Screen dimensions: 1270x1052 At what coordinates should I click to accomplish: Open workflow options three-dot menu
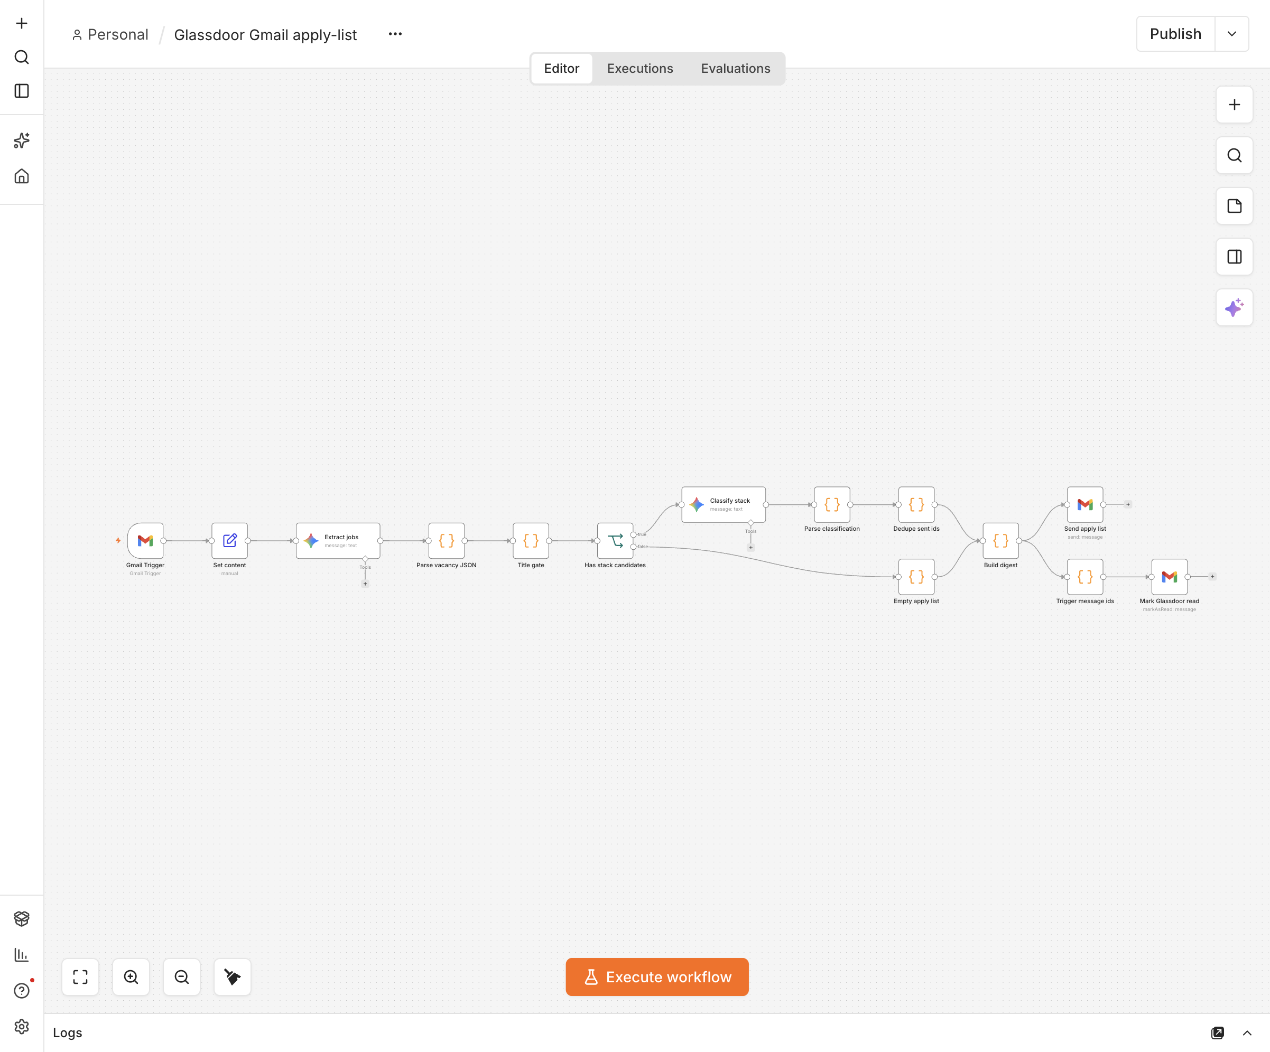click(395, 34)
